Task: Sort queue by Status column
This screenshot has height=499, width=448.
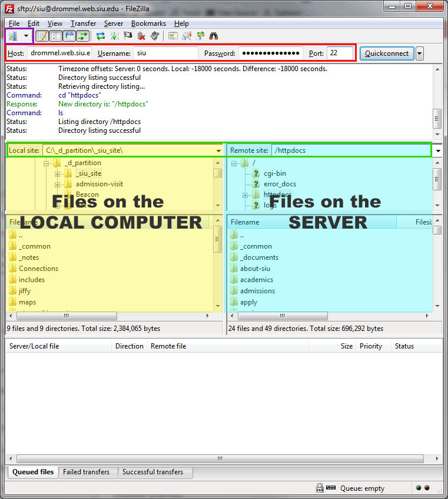Action: tap(416, 346)
